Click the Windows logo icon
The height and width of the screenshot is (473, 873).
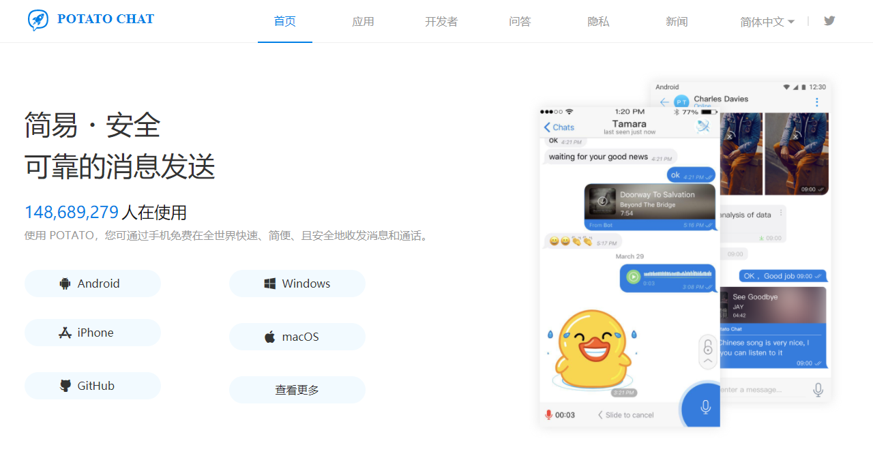[270, 284]
